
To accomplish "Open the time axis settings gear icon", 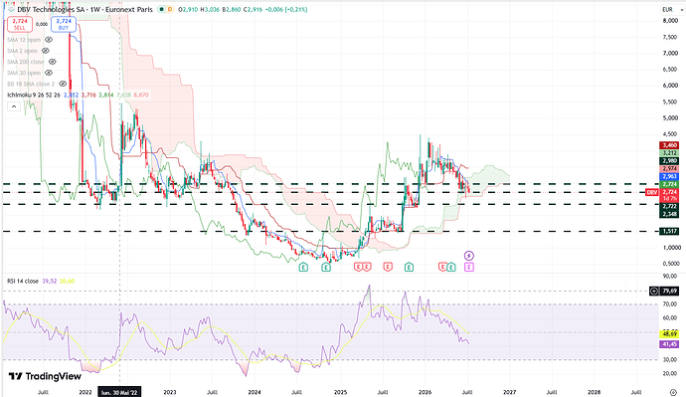I will pyautogui.click(x=673, y=392).
